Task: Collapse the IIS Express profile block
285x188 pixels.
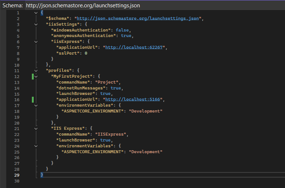Action: coord(36,129)
